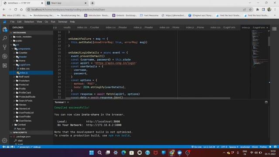Open the Debug view in activity bar
279x157 pixels.
pyautogui.click(x=5, y=56)
